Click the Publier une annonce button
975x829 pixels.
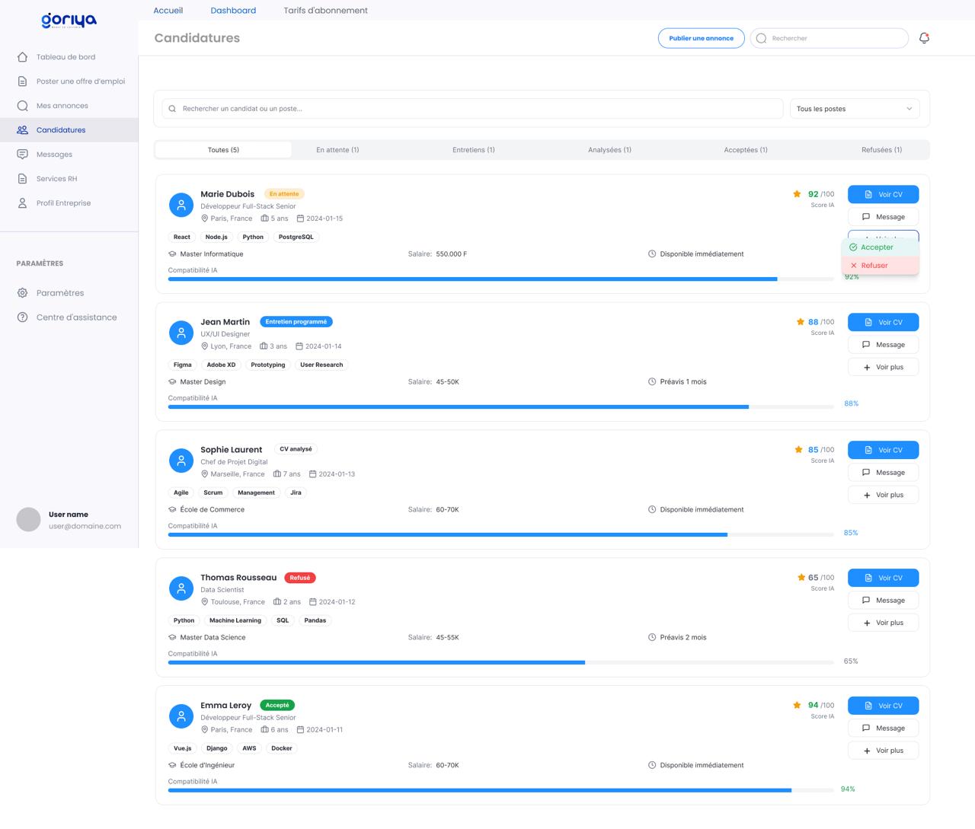[702, 38]
